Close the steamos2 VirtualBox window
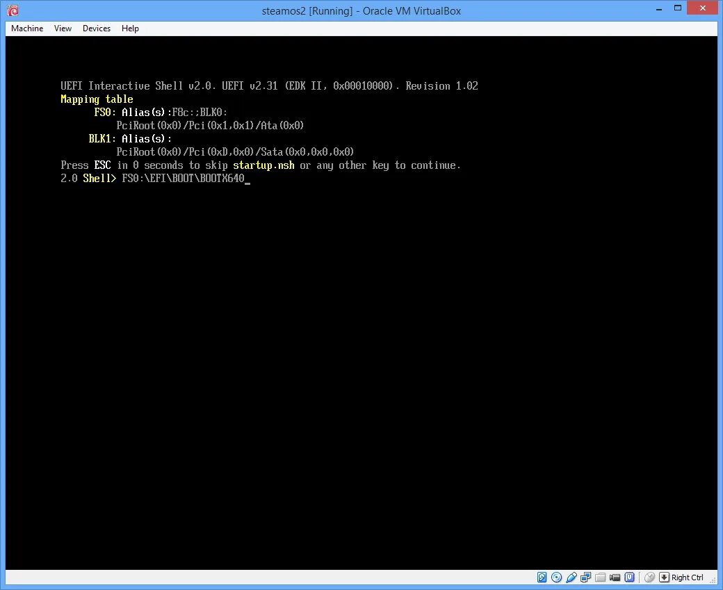 [x=703, y=8]
